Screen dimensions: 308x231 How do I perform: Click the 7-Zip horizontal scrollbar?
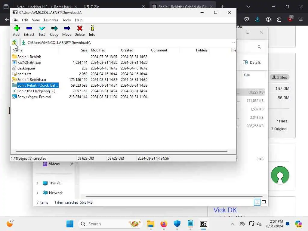point(122,152)
